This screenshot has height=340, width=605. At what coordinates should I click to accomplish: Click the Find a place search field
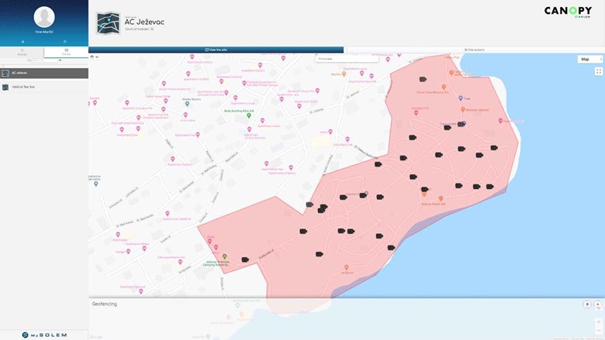coord(346,58)
